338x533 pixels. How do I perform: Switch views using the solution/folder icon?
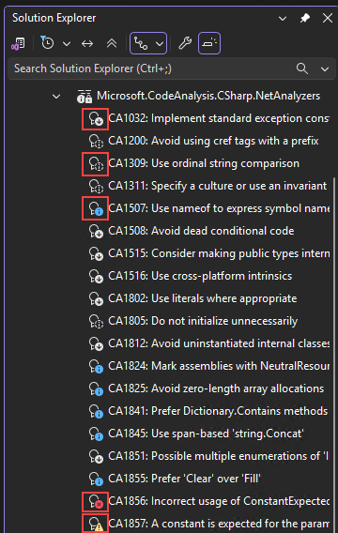point(18,44)
